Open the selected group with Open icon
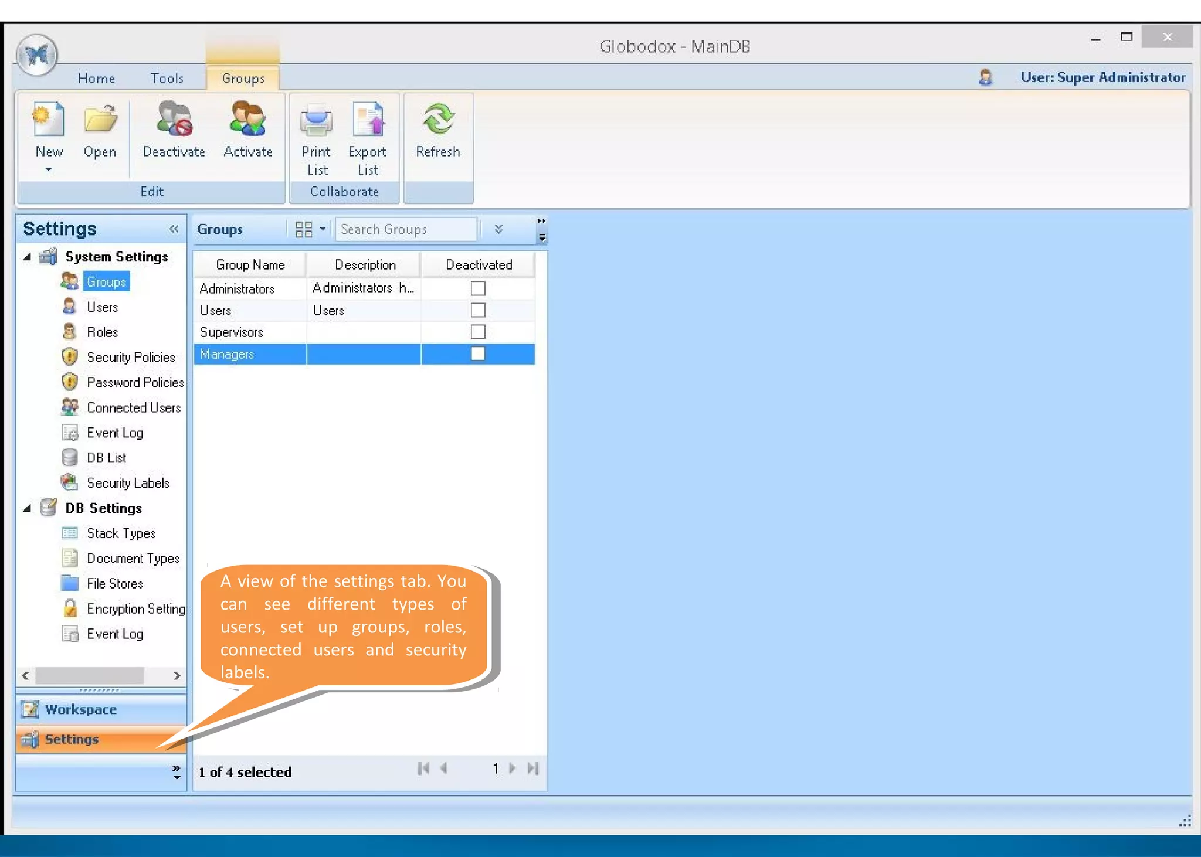This screenshot has width=1201, height=857. [x=100, y=120]
